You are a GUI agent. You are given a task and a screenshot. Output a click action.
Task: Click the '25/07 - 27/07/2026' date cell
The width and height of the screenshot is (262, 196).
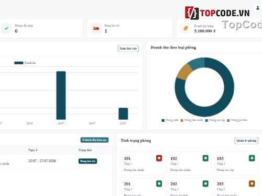click(42, 161)
